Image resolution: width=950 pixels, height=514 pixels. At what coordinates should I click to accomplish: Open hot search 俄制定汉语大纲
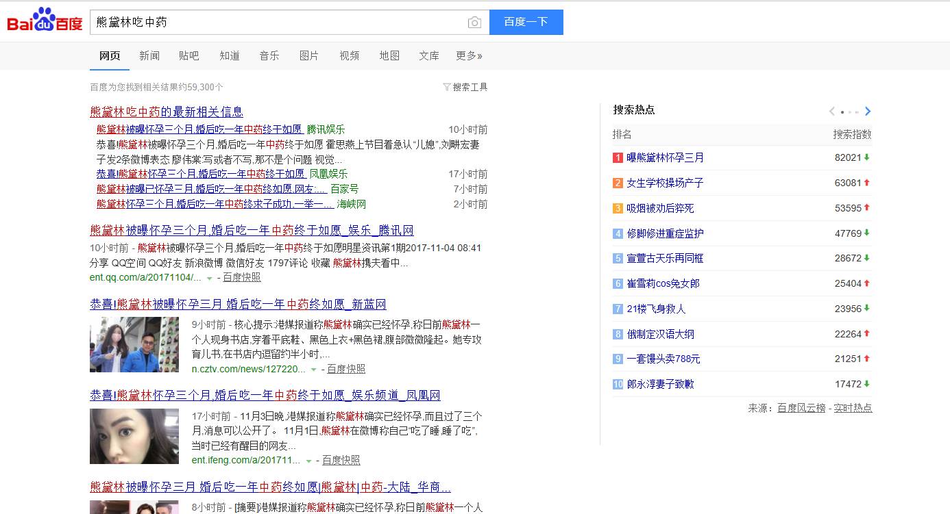(x=660, y=335)
